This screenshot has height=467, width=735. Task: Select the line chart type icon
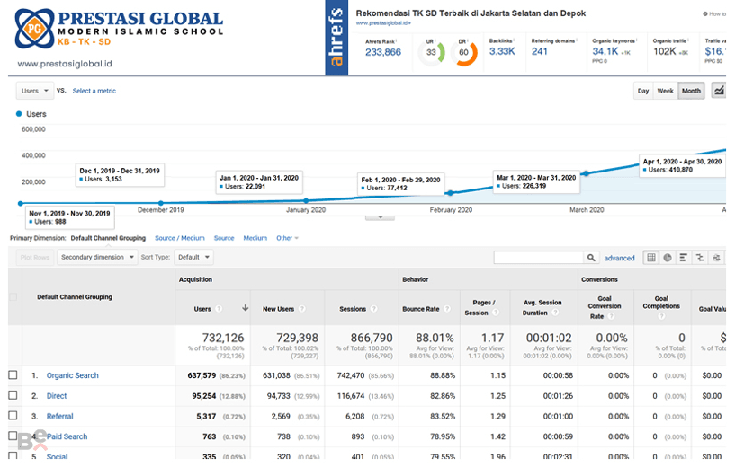tap(719, 91)
